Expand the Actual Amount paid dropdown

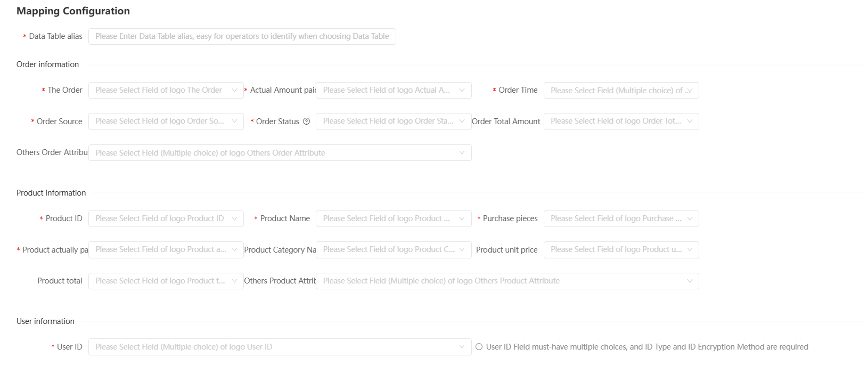[393, 90]
